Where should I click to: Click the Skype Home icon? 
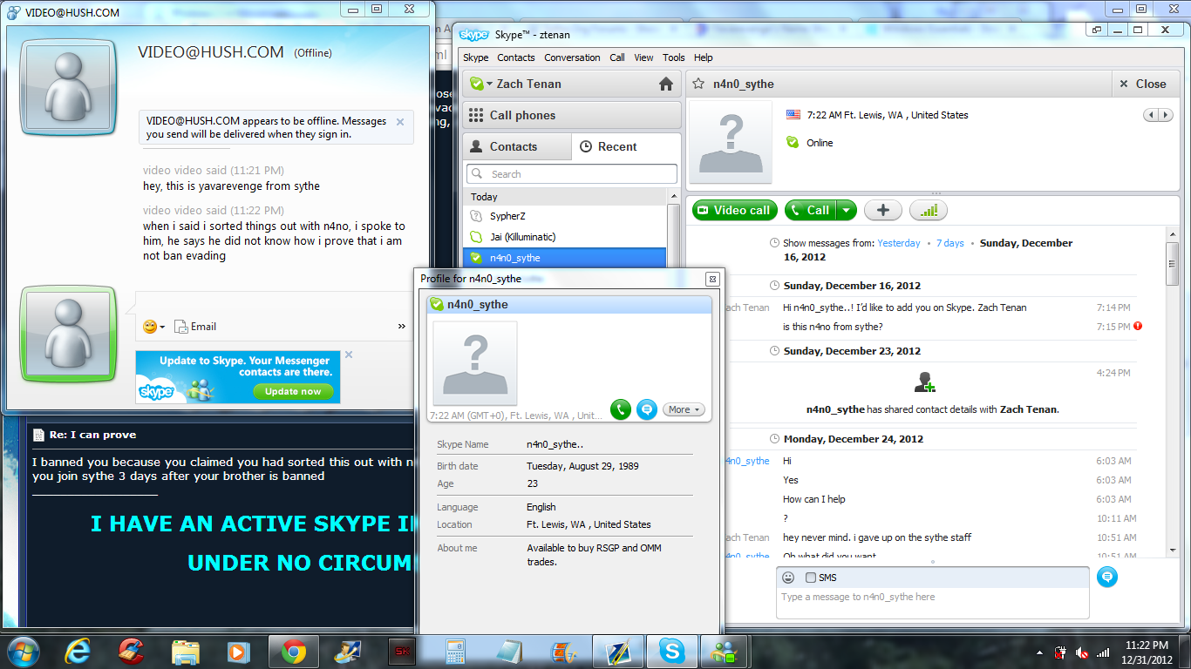(x=666, y=84)
